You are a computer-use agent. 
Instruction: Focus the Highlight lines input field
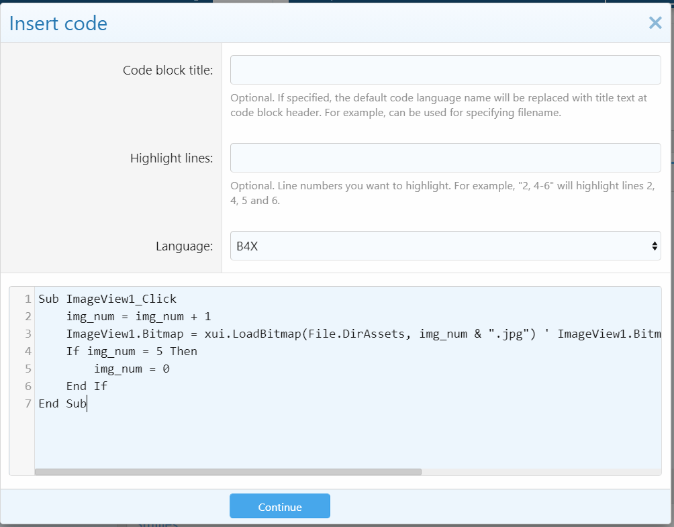[445, 158]
